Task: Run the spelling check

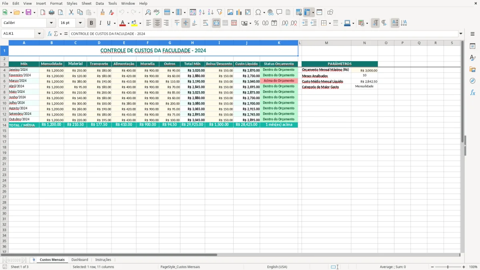Action: click(x=157, y=12)
